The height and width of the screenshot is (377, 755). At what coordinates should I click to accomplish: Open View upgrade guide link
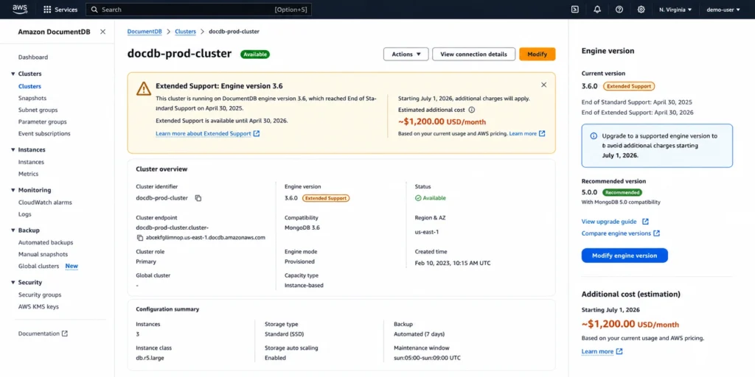coord(609,222)
